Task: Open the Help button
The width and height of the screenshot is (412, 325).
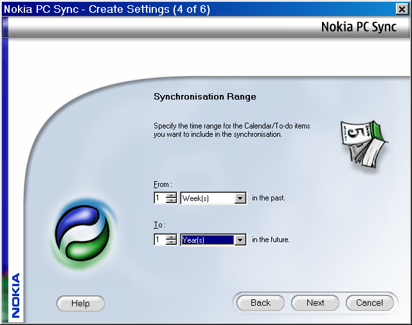Action: [80, 303]
